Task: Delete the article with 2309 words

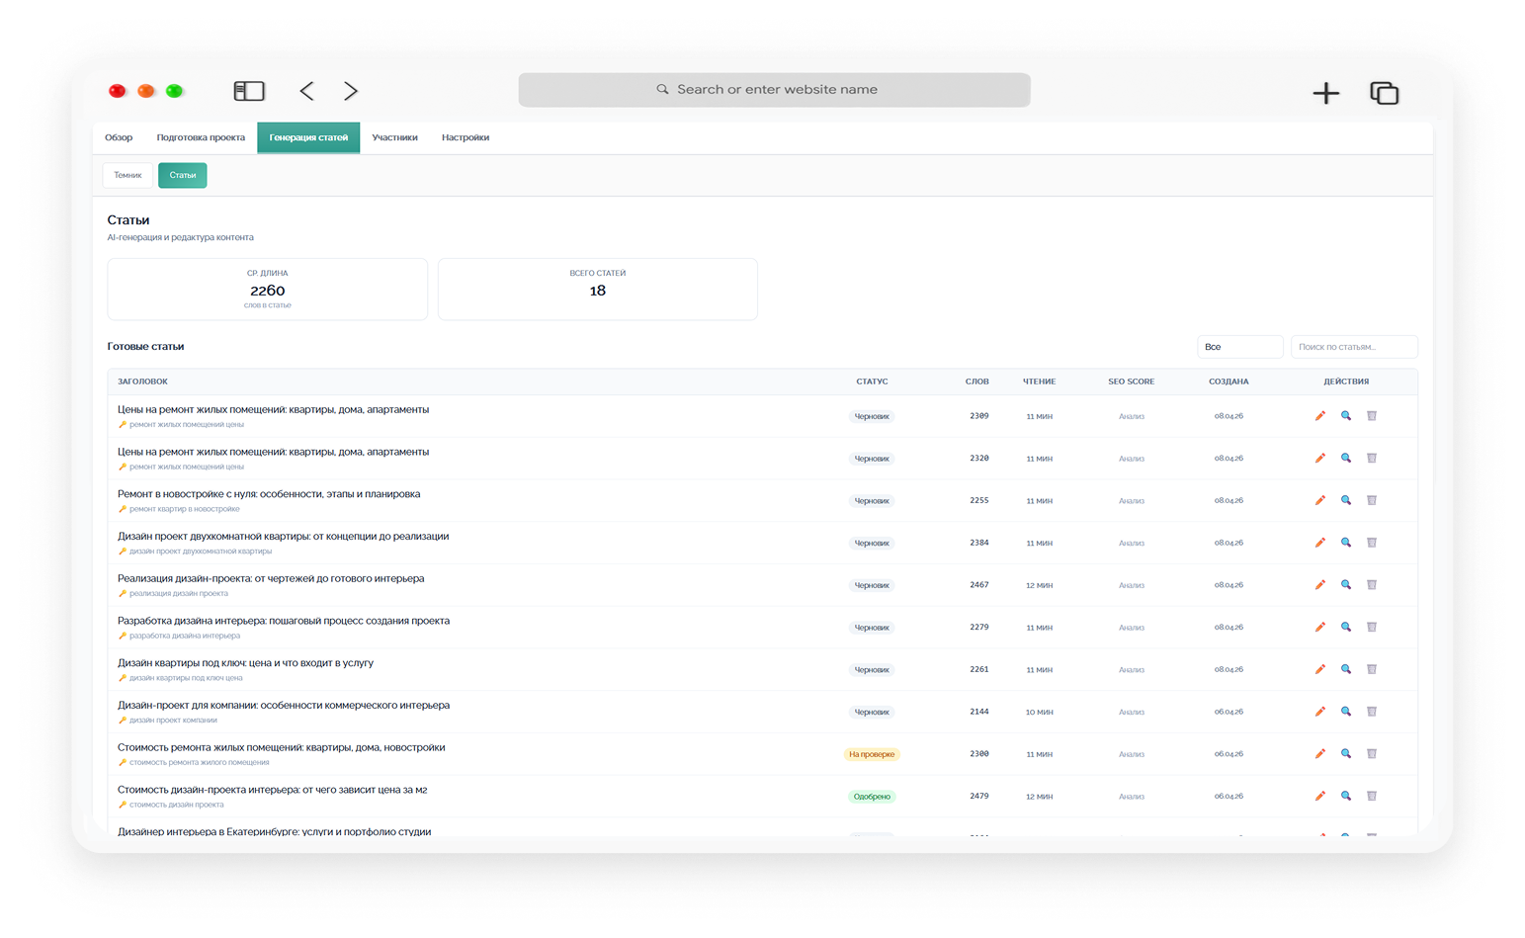Action: [1372, 416]
